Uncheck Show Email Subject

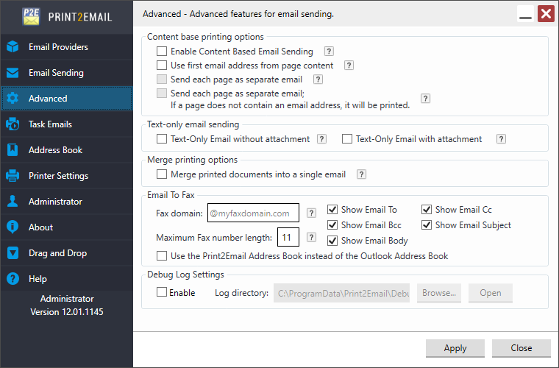coord(427,225)
